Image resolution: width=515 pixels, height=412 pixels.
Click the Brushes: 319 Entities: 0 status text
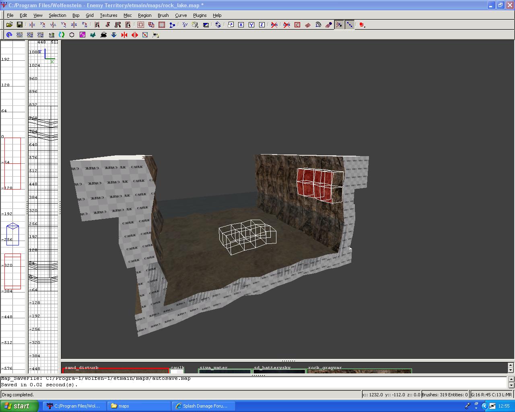[x=445, y=395]
